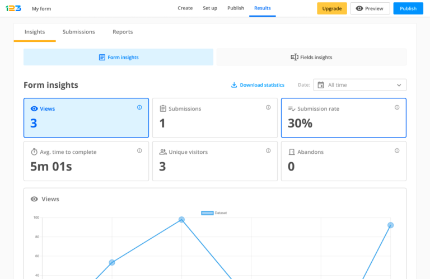Click the door icon on Abandons card
This screenshot has width=430, height=279.
pos(292,152)
